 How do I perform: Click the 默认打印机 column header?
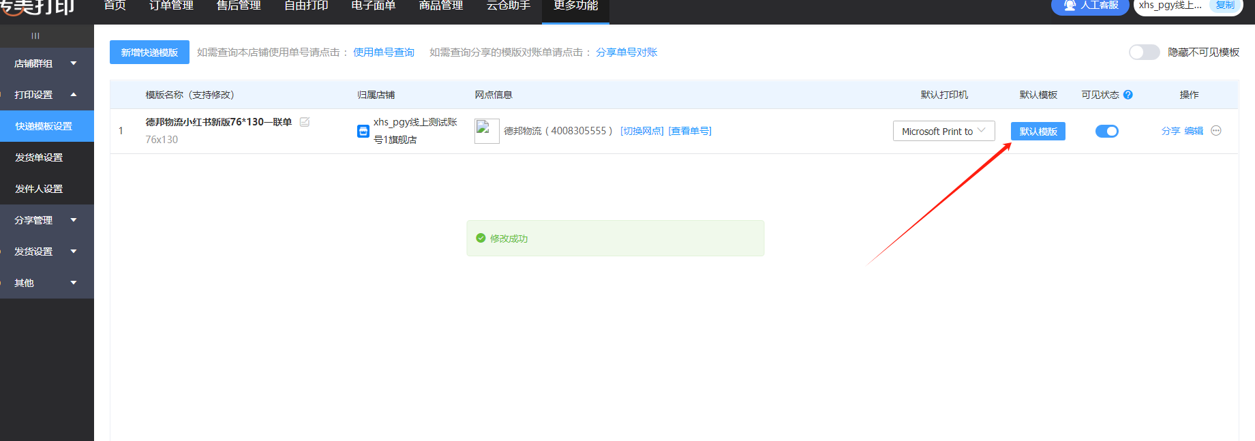click(944, 95)
